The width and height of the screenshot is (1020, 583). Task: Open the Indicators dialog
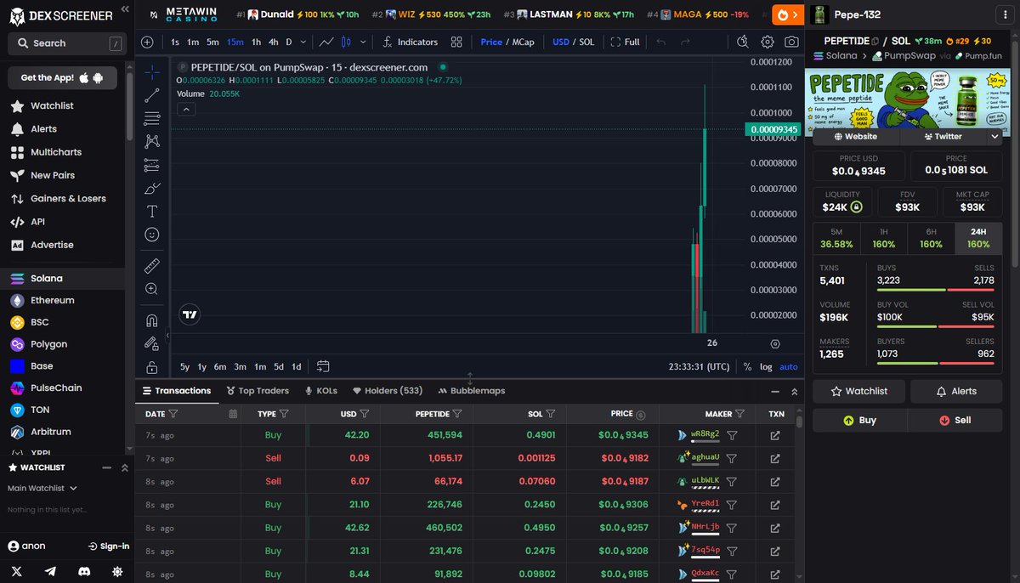click(410, 42)
